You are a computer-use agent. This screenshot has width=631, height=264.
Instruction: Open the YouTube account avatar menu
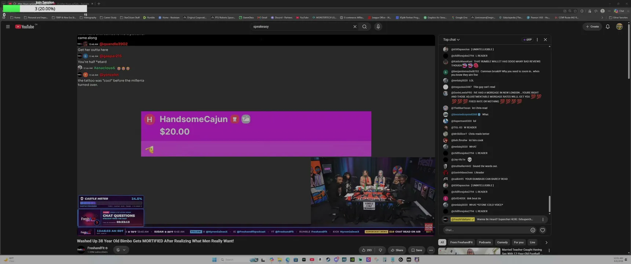pos(619,26)
